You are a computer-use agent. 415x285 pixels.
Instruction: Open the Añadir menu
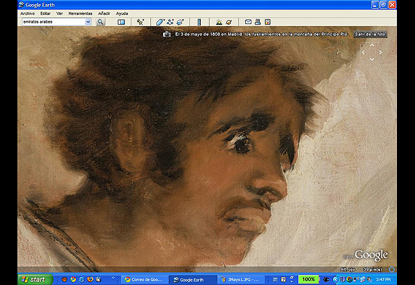pyautogui.click(x=104, y=13)
